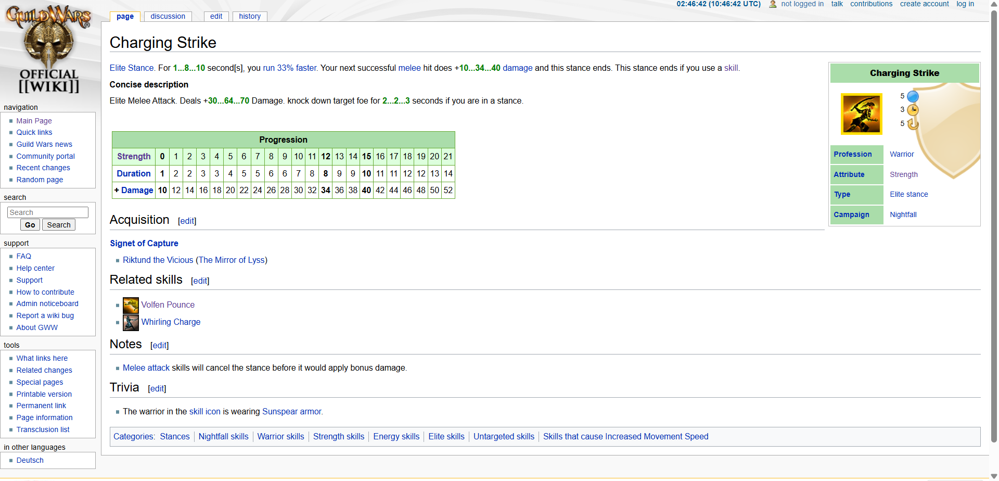Open Quick links in navigation
999x481 pixels.
click(34, 132)
